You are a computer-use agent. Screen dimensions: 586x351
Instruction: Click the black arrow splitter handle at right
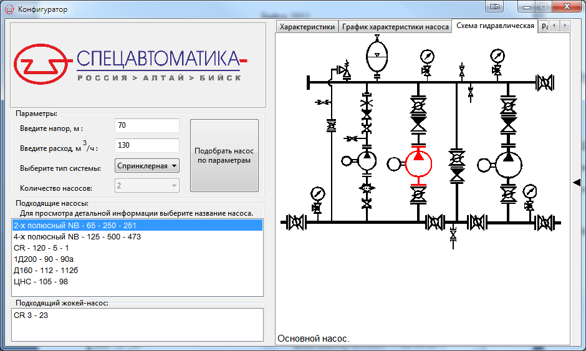[x=577, y=183]
